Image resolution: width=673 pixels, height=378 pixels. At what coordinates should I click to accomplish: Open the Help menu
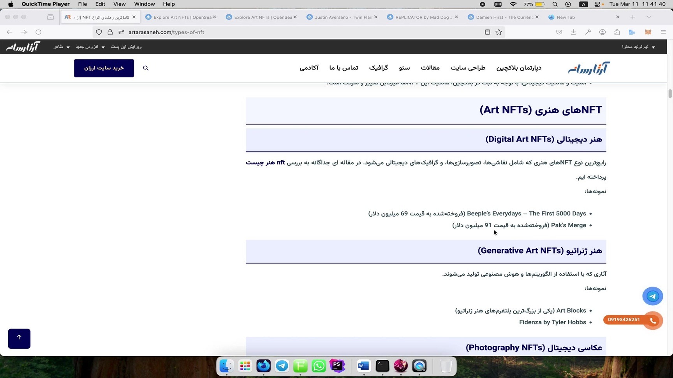pos(169,4)
